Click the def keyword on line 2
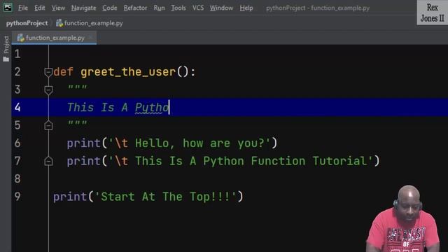The image size is (448, 252). click(x=63, y=71)
